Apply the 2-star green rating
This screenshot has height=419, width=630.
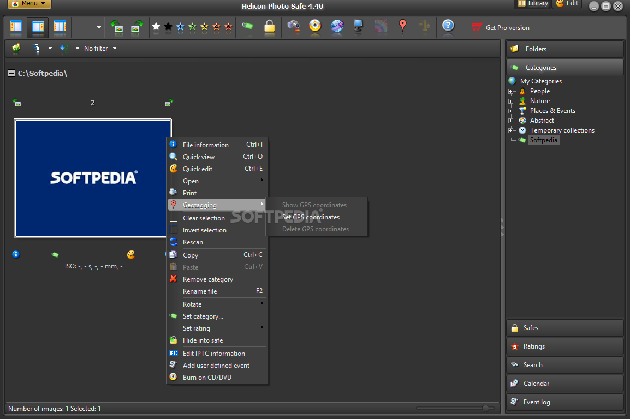[x=192, y=27]
